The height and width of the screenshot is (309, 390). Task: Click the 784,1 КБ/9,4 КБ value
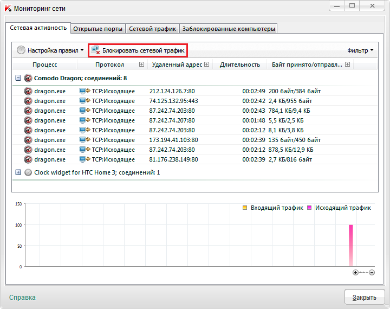(289, 111)
